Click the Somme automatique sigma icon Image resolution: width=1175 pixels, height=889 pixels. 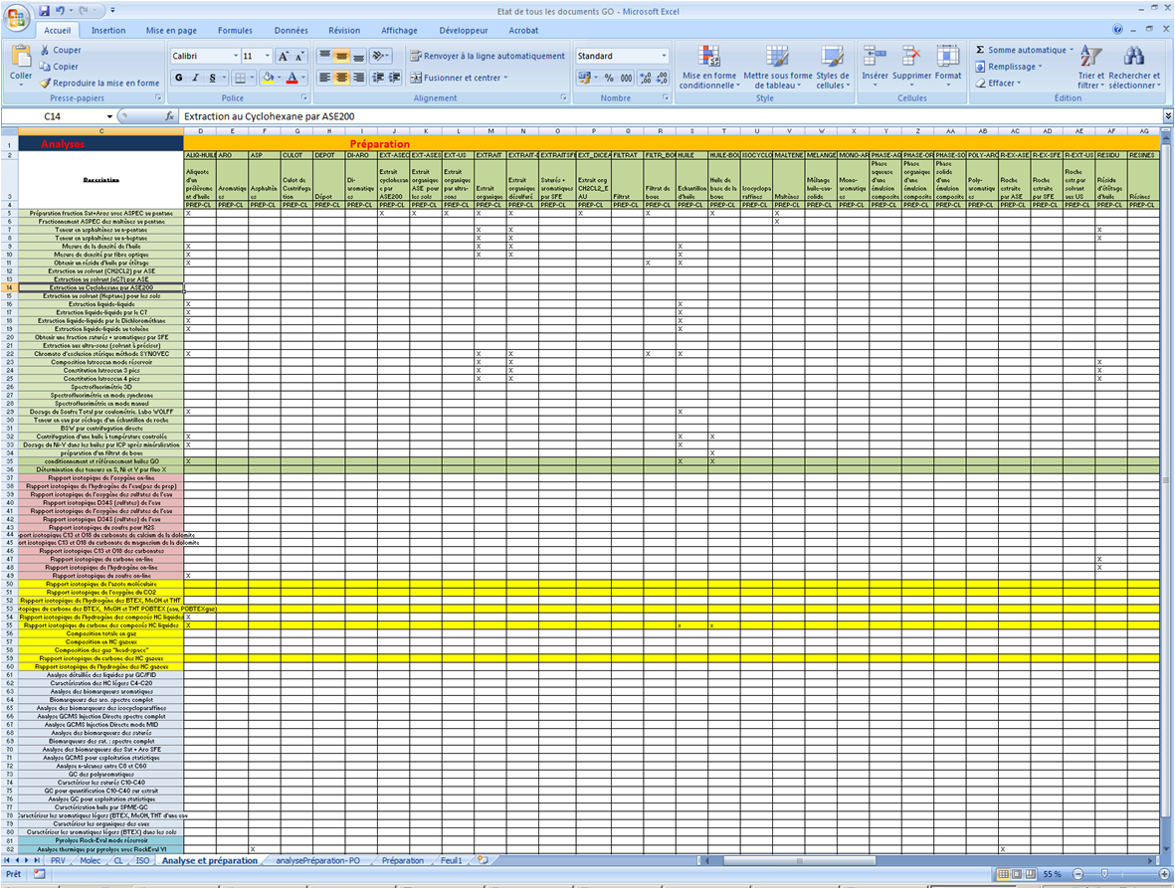pyautogui.click(x=980, y=50)
